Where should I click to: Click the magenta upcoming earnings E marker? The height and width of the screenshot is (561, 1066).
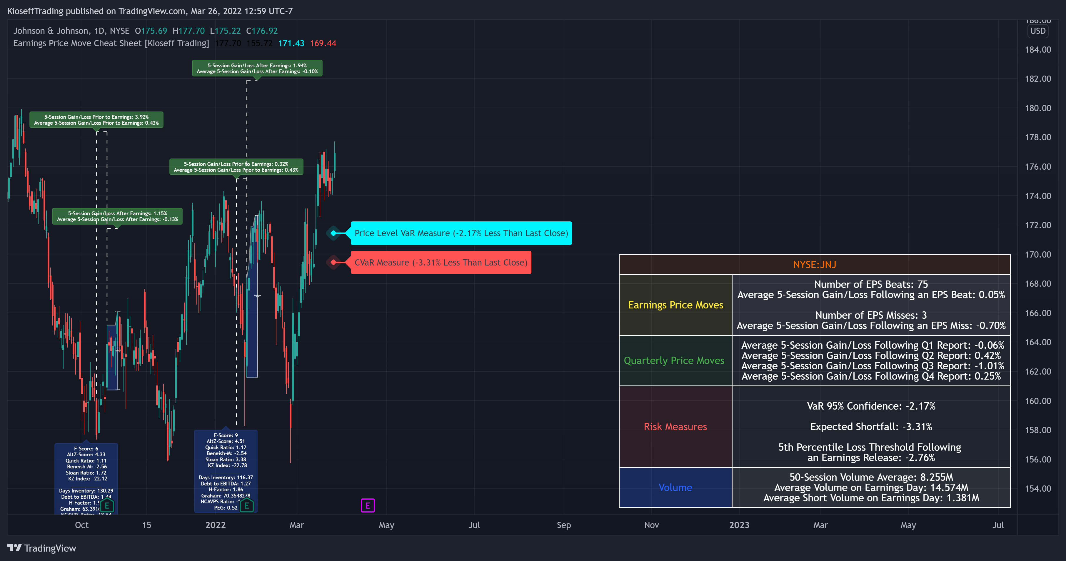point(368,505)
